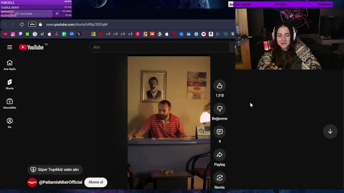
Task: Open the green Kick bookmark
Action: (27, 34)
